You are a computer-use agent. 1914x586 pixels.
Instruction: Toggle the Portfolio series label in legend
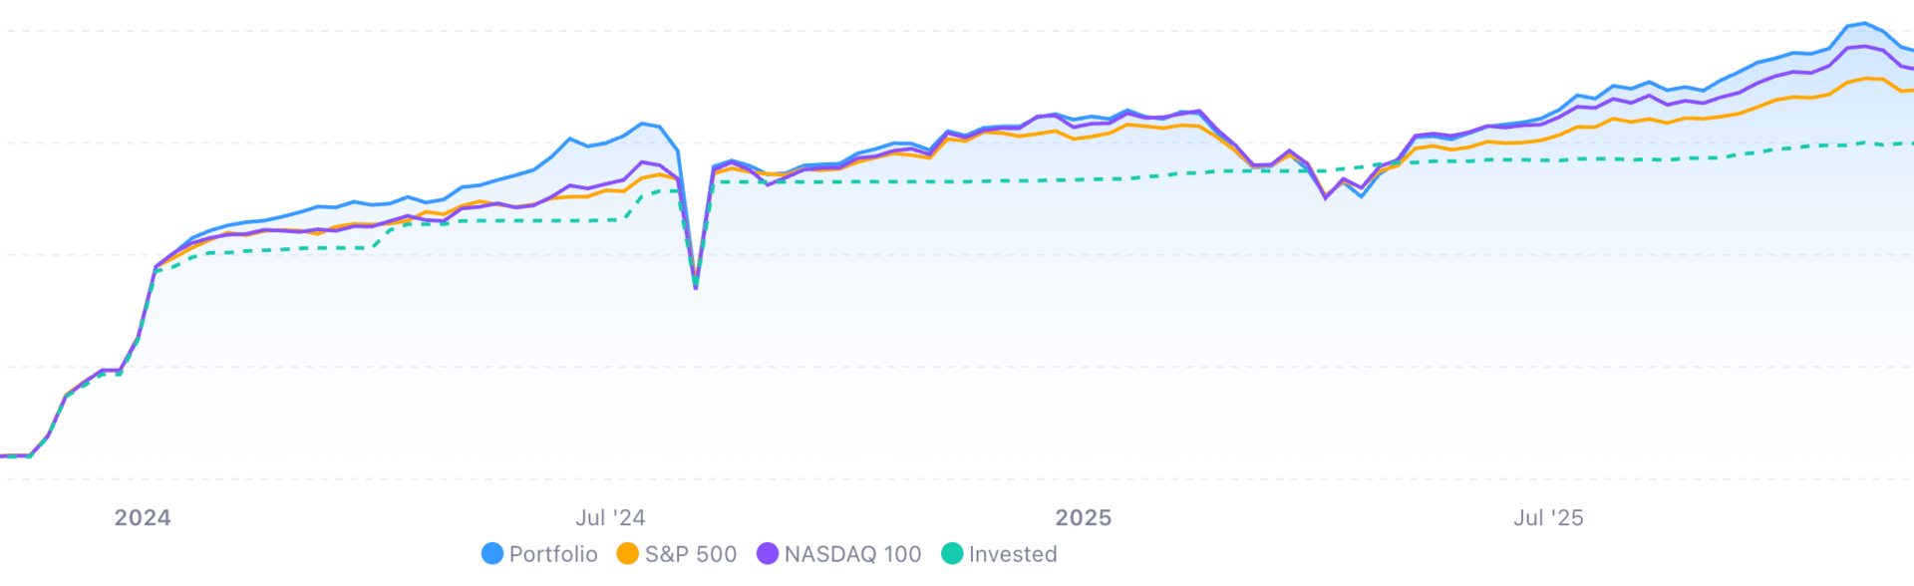pos(553,554)
